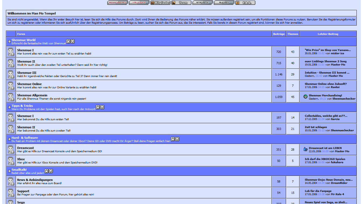Click forum status icon beside News & Ankündigungen
364x204 pixels.
coord(11,181)
